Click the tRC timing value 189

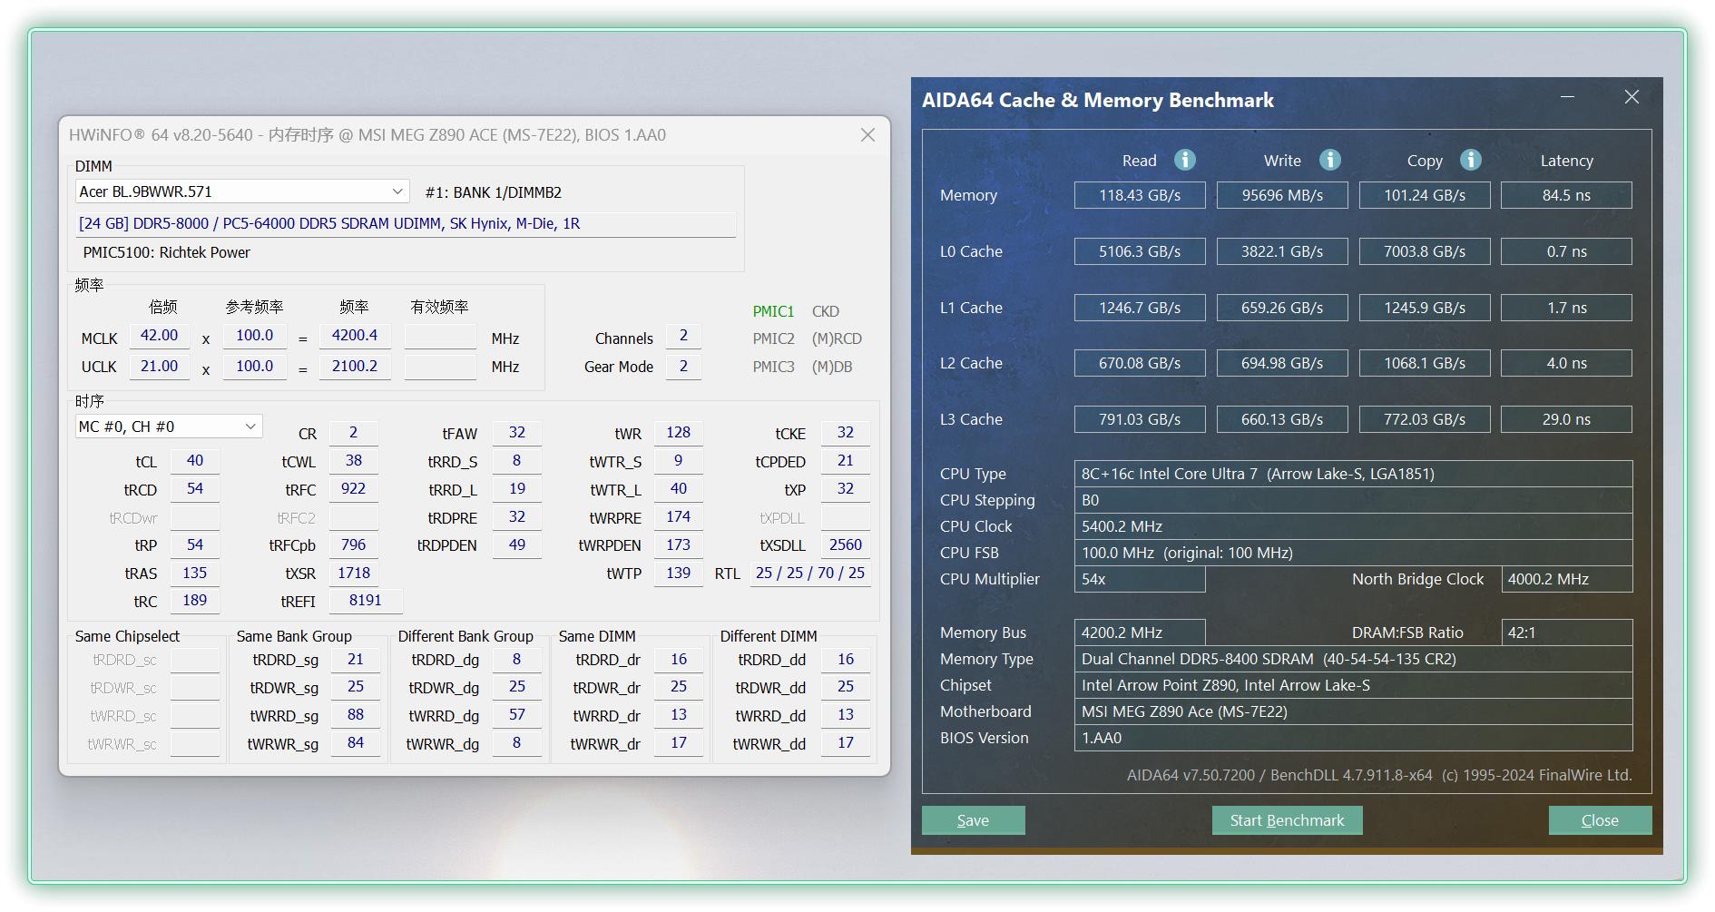(x=195, y=601)
